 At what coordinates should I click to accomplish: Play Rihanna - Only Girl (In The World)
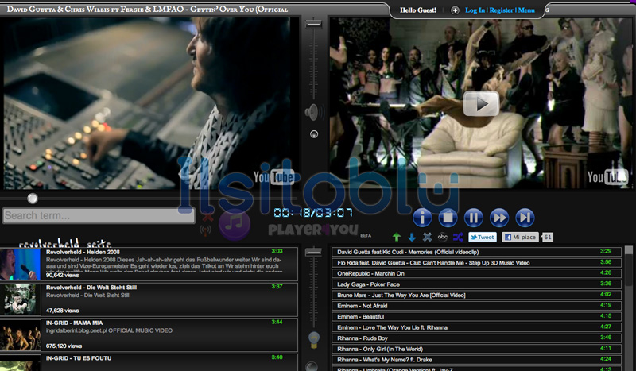pyautogui.click(x=476, y=349)
